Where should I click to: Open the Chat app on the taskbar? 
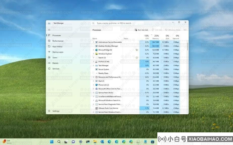[73, 142]
